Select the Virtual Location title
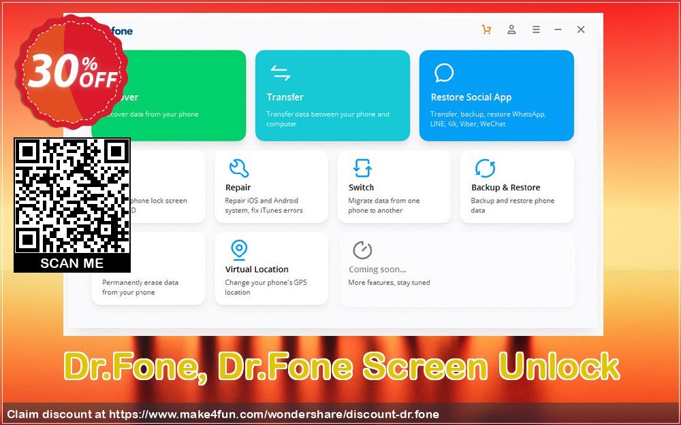681x425 pixels. pos(257,269)
